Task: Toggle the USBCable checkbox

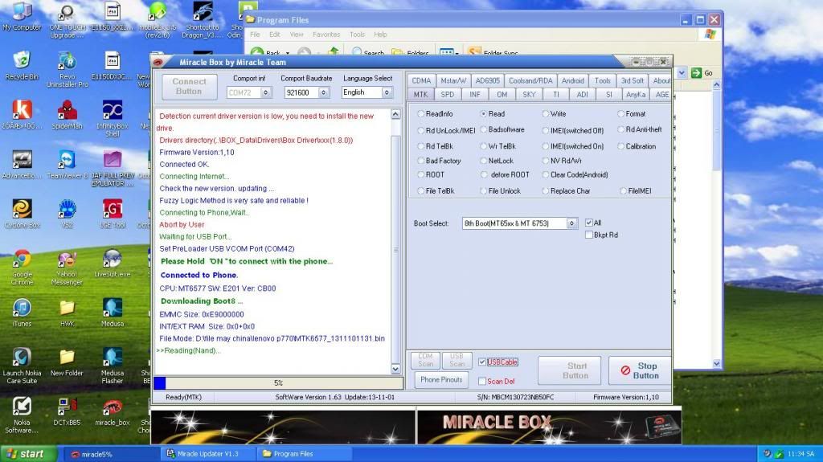Action: point(482,362)
